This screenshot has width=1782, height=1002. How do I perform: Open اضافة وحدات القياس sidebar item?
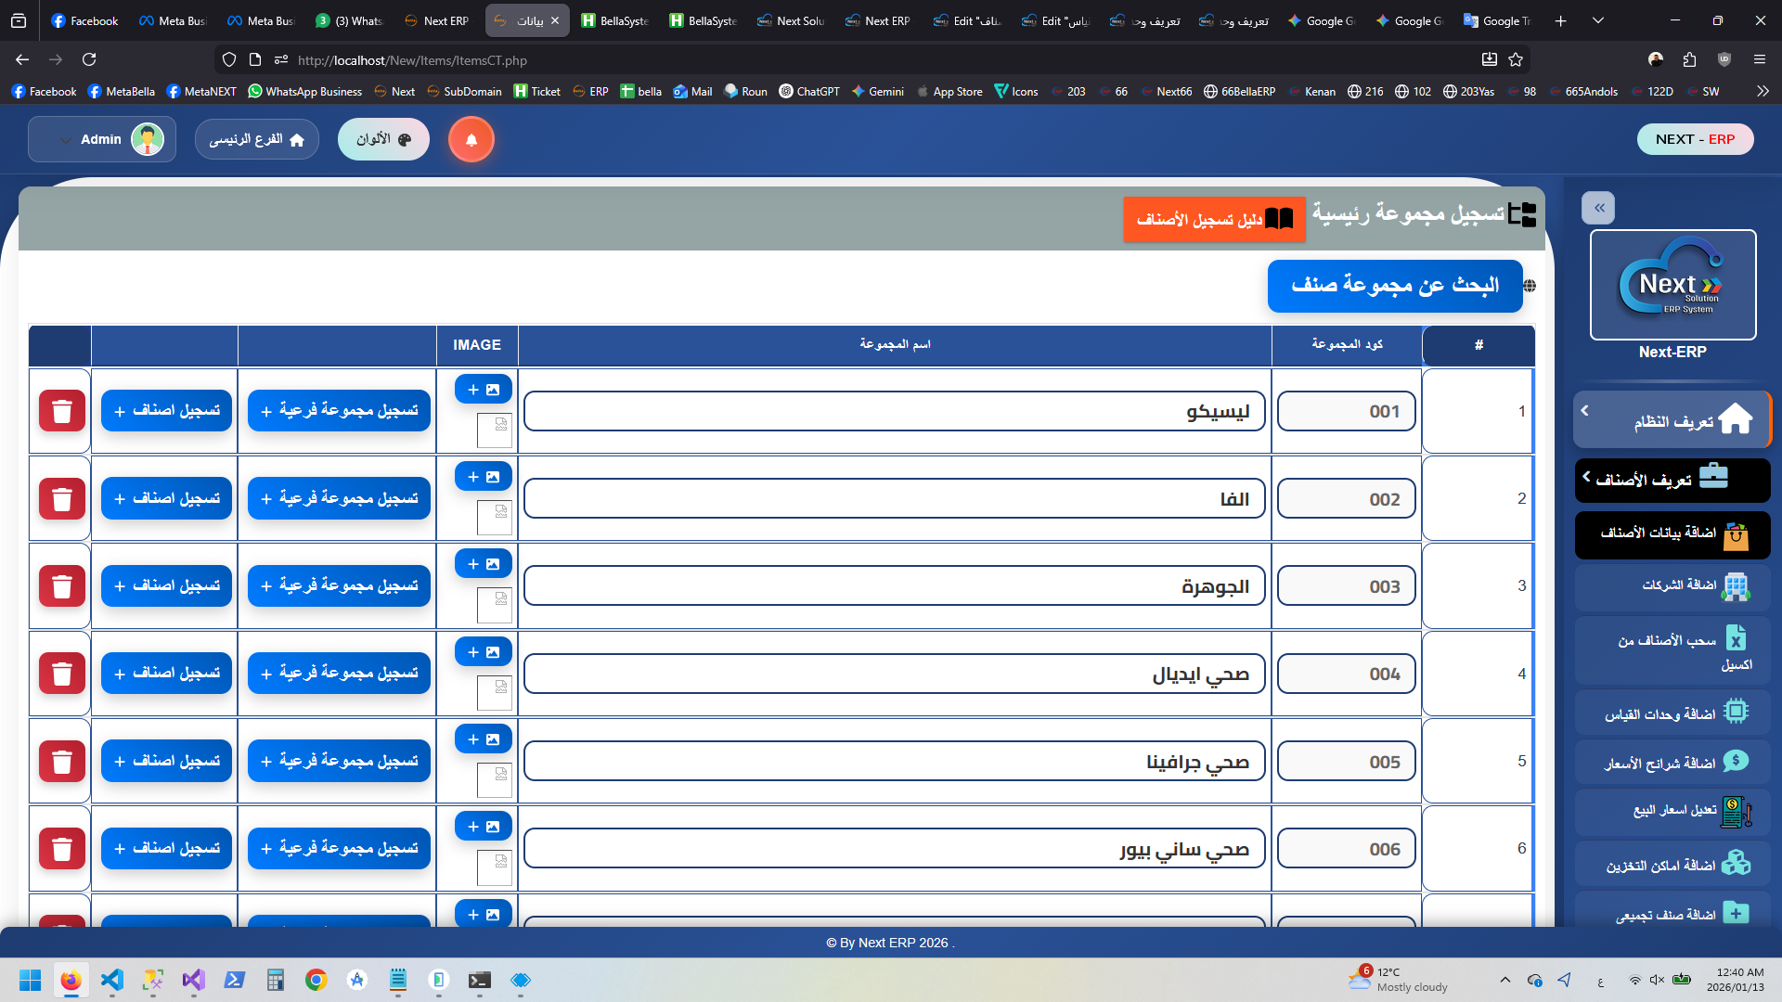pyautogui.click(x=1672, y=713)
